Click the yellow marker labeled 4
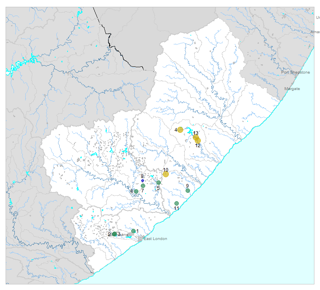The width and height of the screenshot is (320, 290). click(x=180, y=130)
